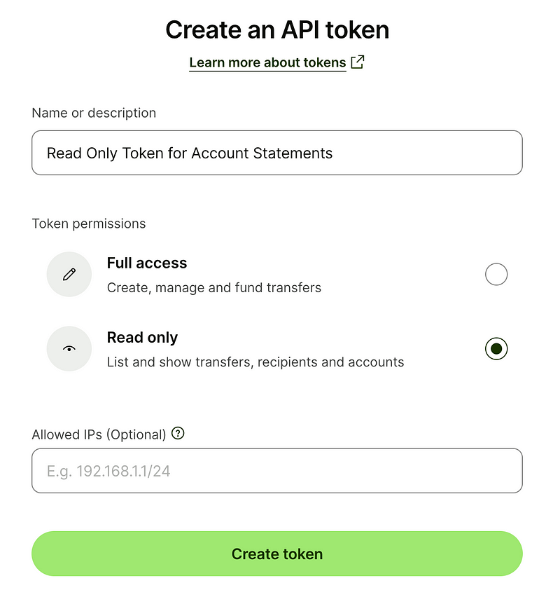Click the "List and show transfers" description text
560x590 pixels.
point(255,362)
